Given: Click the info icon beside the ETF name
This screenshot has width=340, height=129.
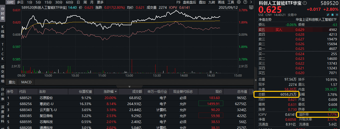Looking at the screenshot, I should point(304,3).
